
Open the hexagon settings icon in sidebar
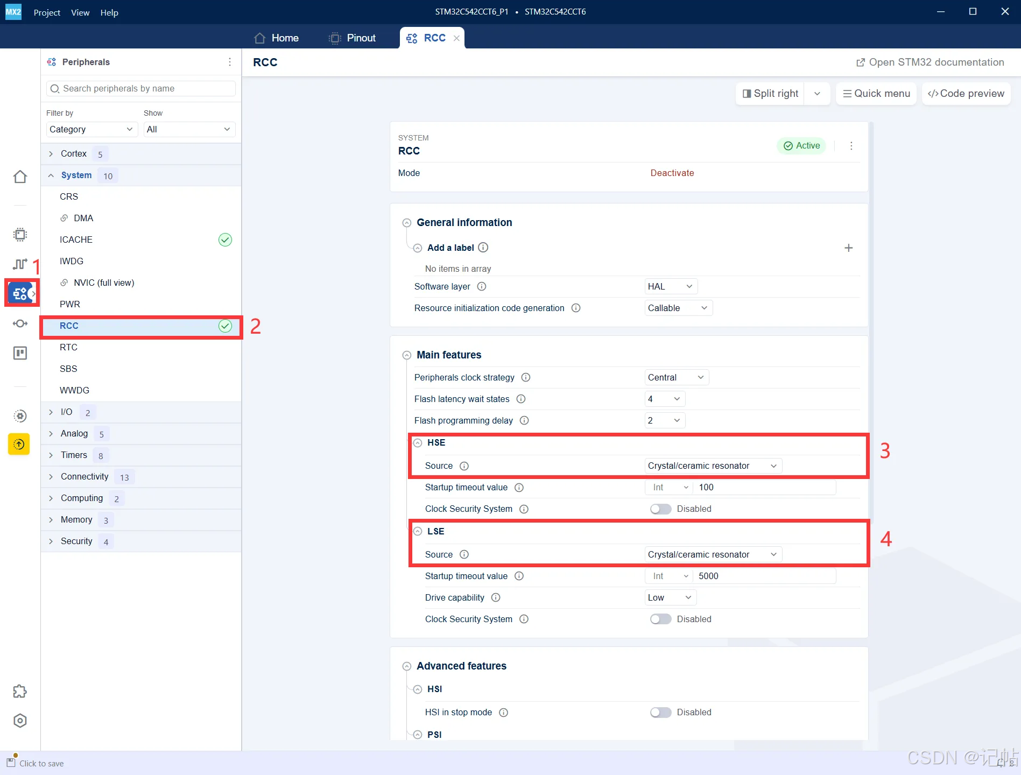(x=20, y=721)
